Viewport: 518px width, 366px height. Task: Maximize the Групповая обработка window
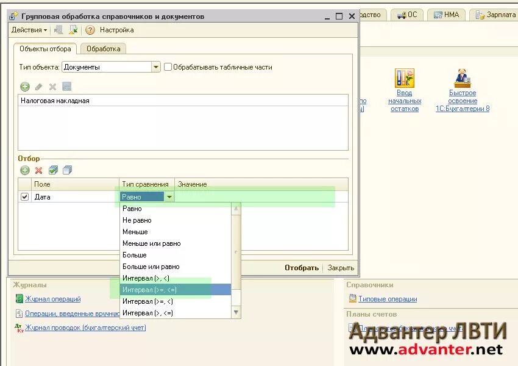[x=339, y=16]
